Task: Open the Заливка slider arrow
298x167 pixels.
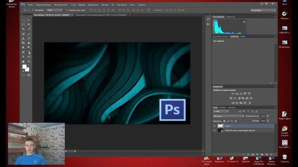Action: point(268,121)
